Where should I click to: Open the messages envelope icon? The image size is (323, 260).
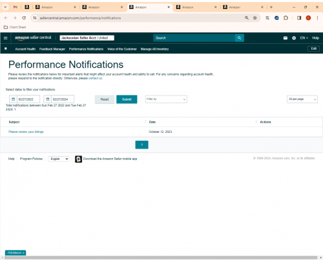coord(286,38)
